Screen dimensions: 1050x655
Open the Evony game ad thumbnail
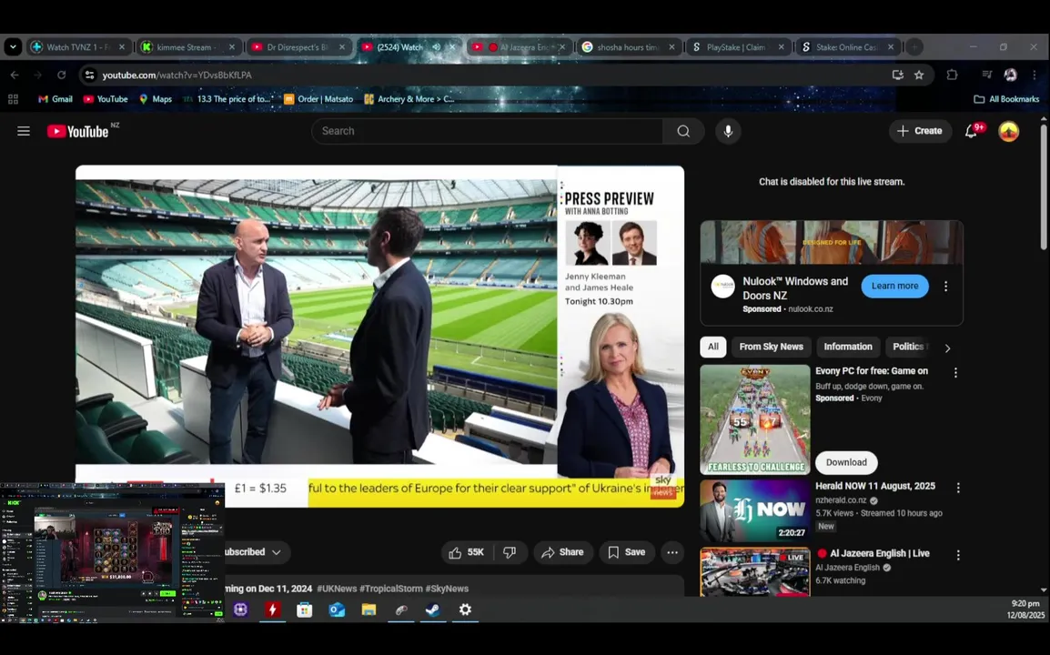click(754, 419)
